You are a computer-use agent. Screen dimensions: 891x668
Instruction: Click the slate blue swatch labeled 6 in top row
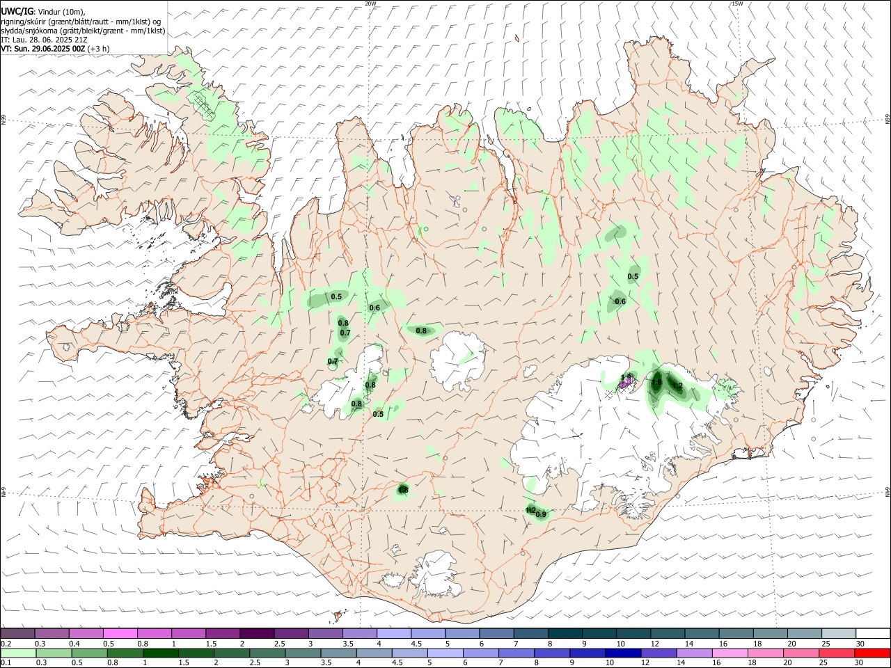click(x=496, y=634)
